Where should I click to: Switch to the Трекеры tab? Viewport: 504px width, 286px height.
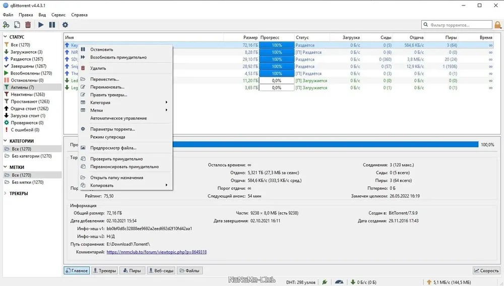(104, 270)
